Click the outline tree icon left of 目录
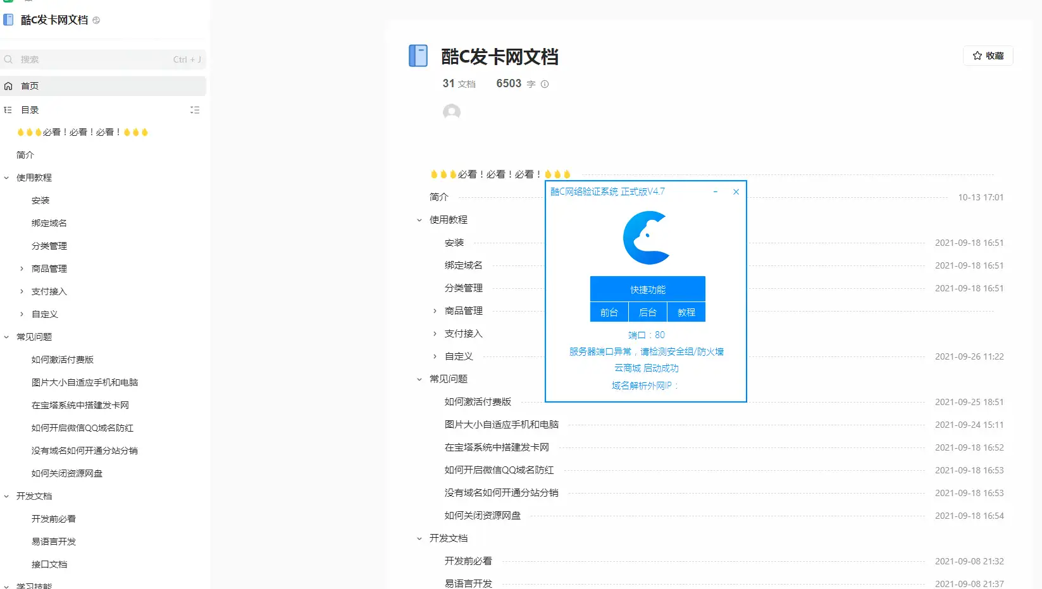The height and width of the screenshot is (589, 1042). [7, 109]
